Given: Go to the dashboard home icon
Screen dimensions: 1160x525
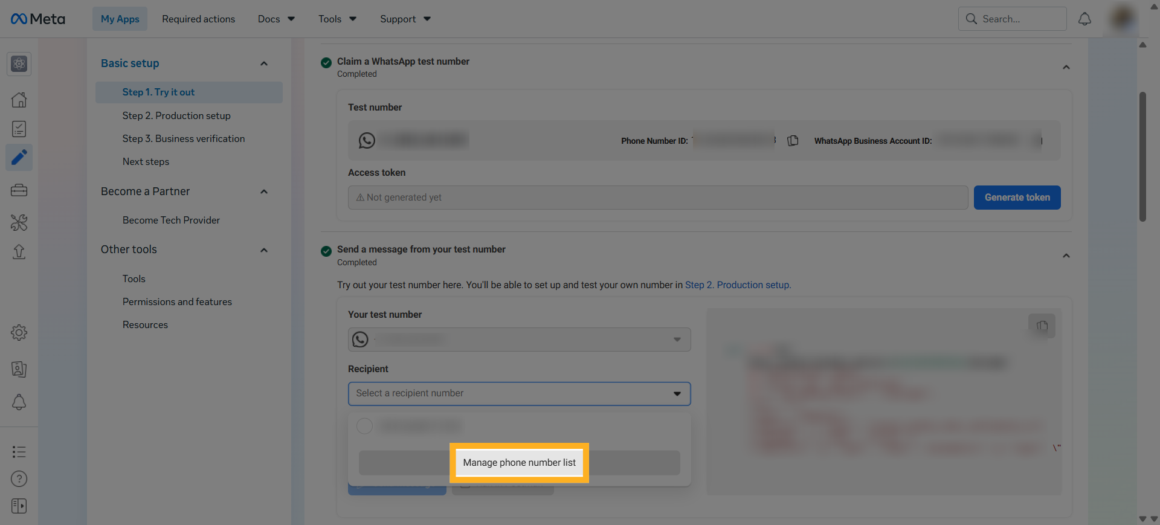Looking at the screenshot, I should pyautogui.click(x=19, y=100).
